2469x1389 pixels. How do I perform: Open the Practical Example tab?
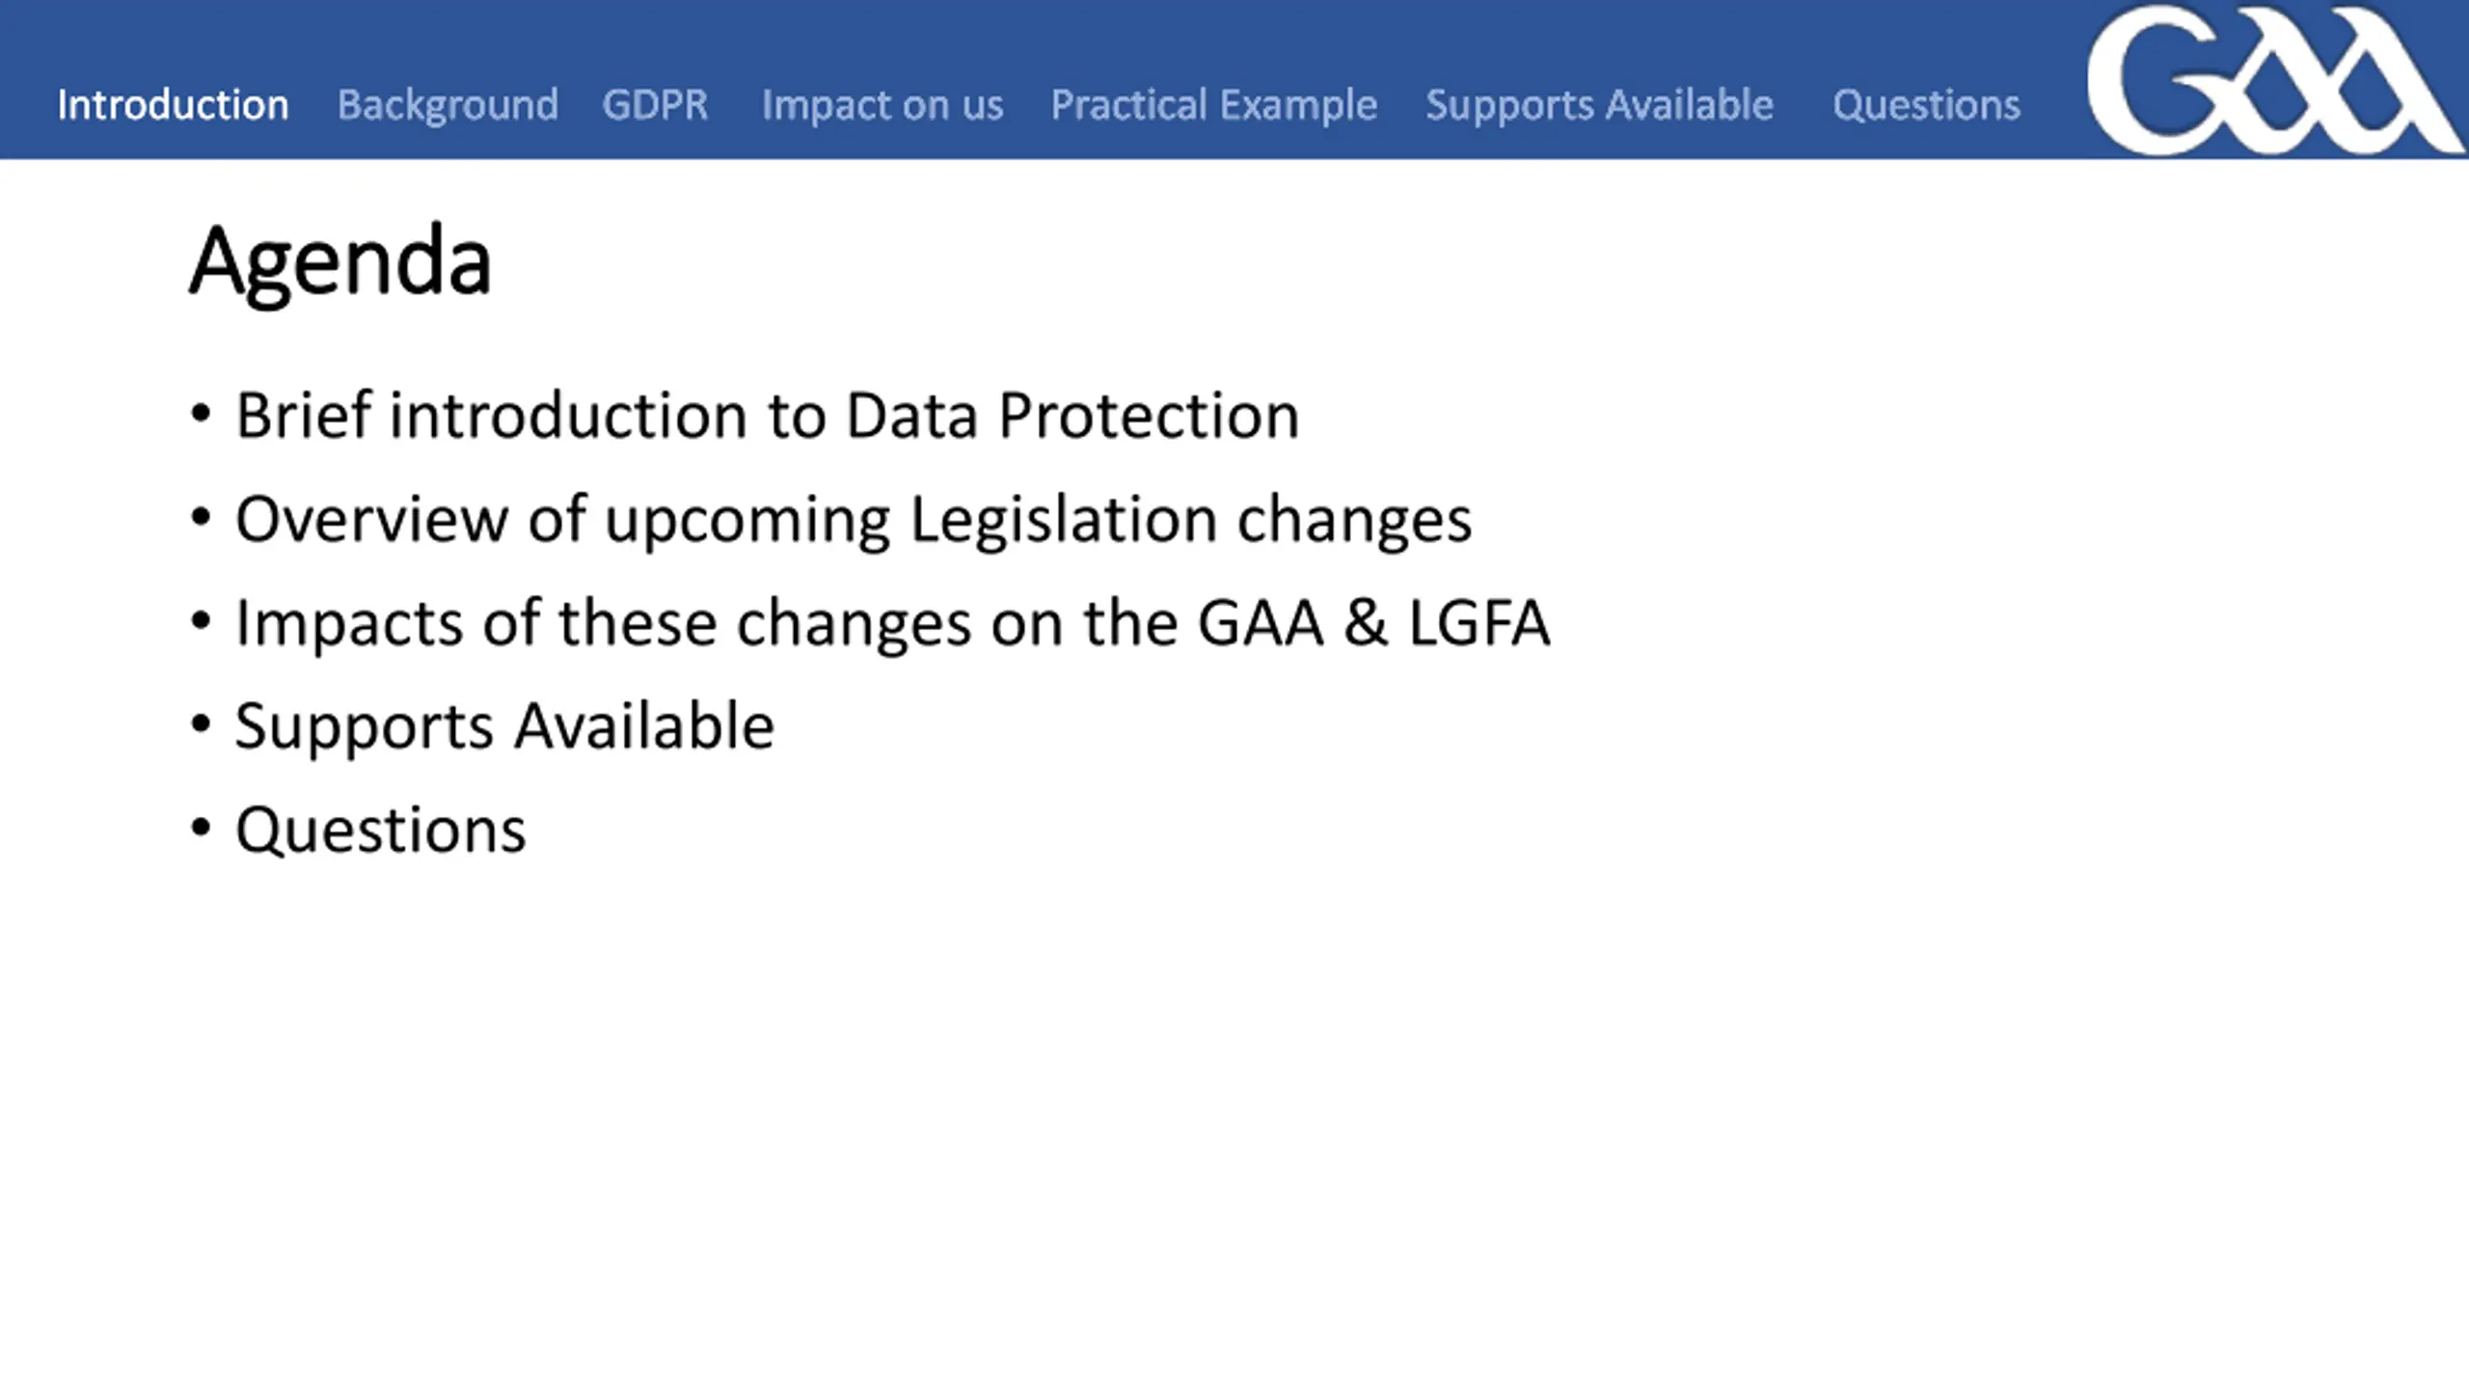[1213, 104]
